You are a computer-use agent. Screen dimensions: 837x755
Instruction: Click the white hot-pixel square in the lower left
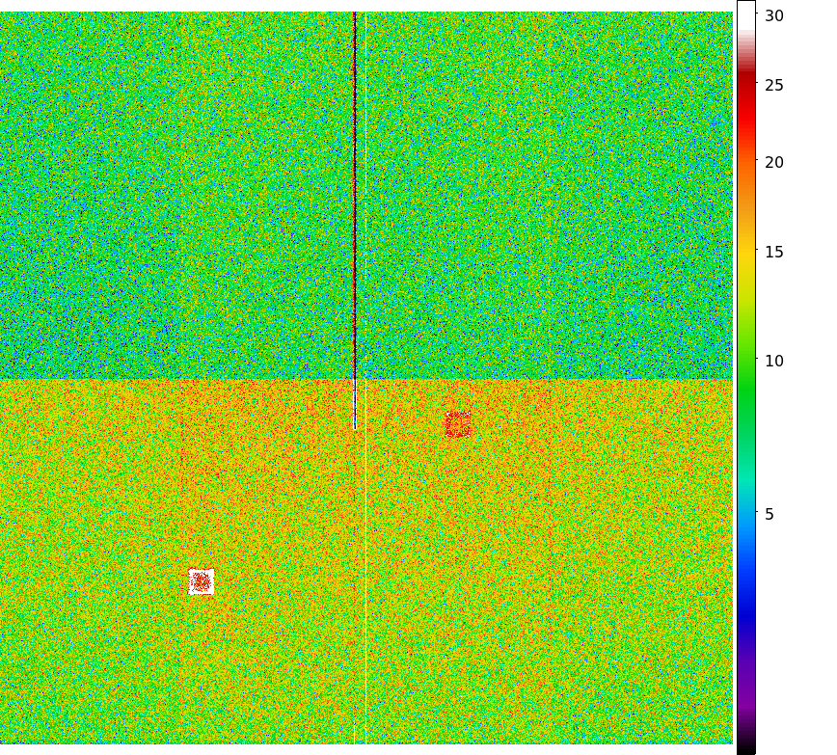(x=202, y=581)
